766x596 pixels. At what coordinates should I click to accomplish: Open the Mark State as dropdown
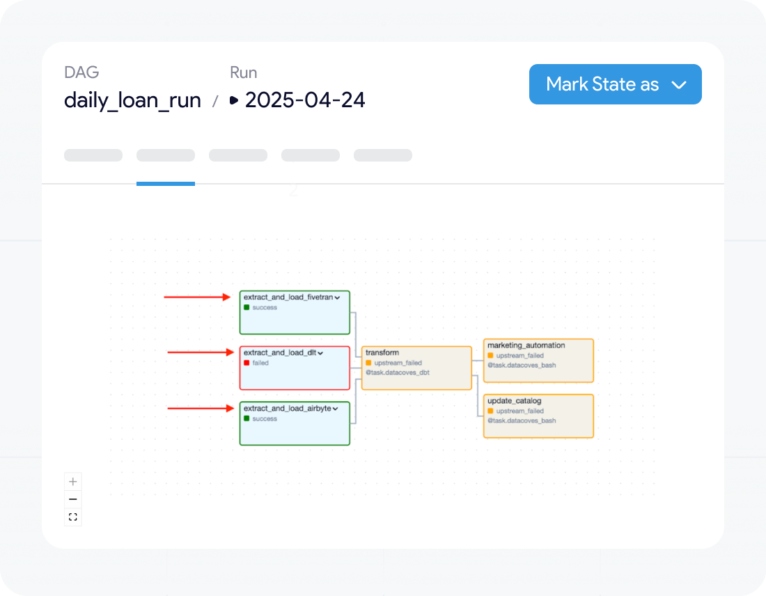[615, 84]
